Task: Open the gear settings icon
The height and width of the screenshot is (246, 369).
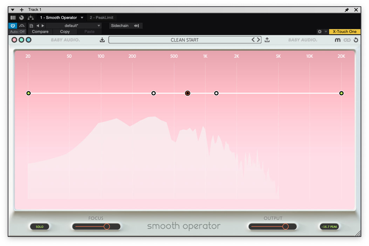Action: 320,31
